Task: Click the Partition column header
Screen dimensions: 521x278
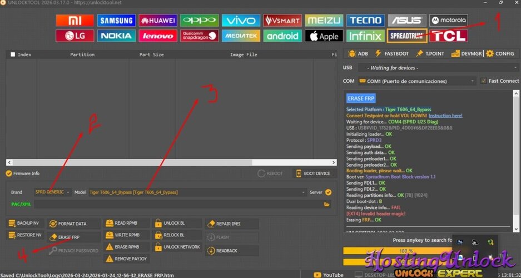Action: [x=82, y=54]
